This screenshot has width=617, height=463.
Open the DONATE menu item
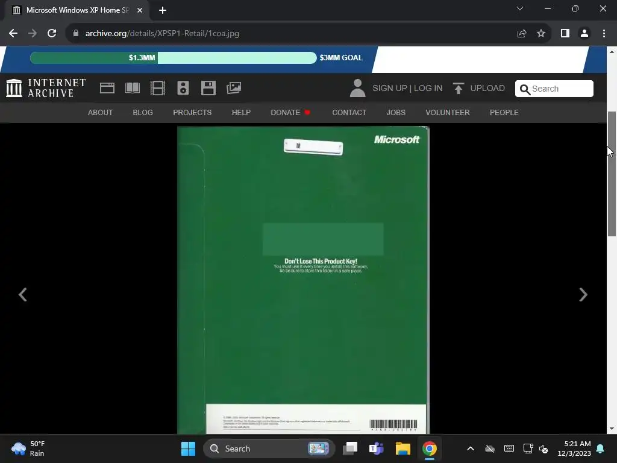290,113
